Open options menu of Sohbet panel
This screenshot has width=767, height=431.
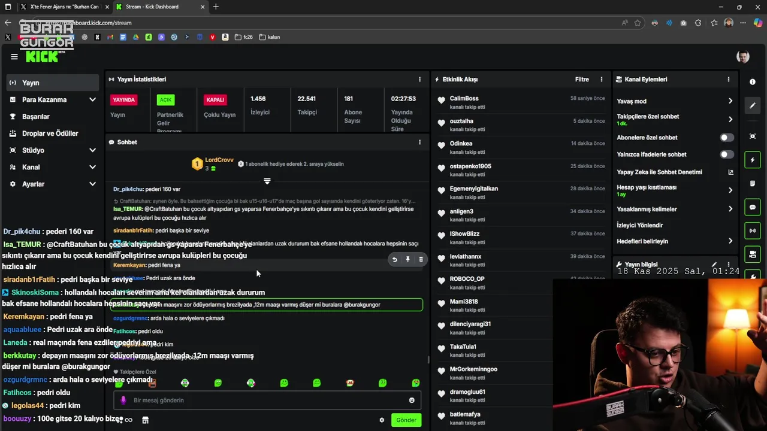419,142
